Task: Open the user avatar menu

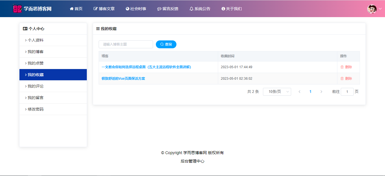Action: (372, 9)
